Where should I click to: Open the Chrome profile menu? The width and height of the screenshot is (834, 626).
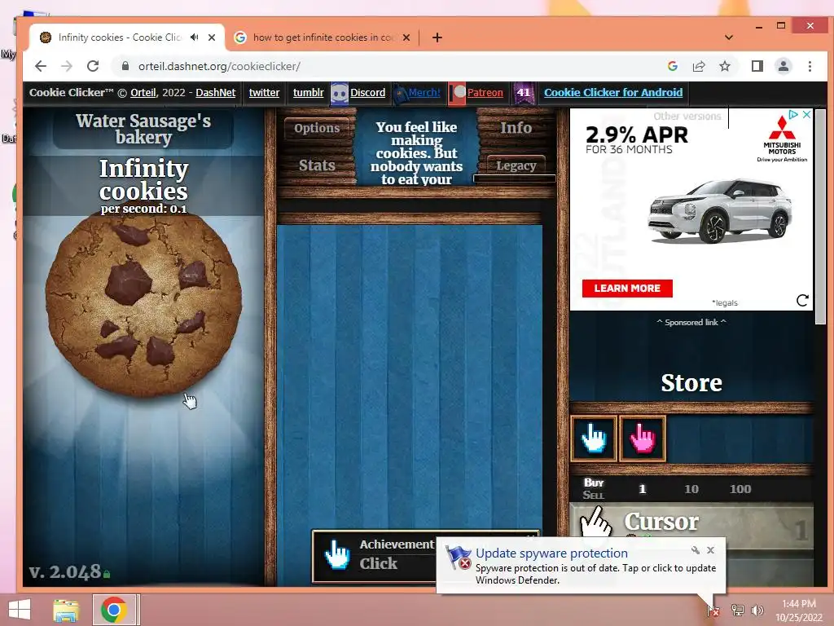(784, 66)
